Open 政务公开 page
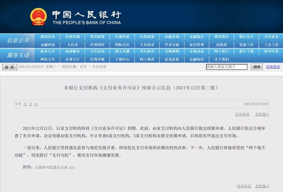Viewport: 283px width, 192px height. pos(48,51)
